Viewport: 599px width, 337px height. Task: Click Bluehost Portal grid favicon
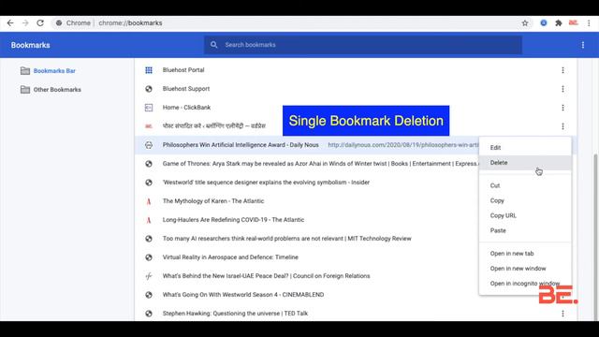coord(149,70)
